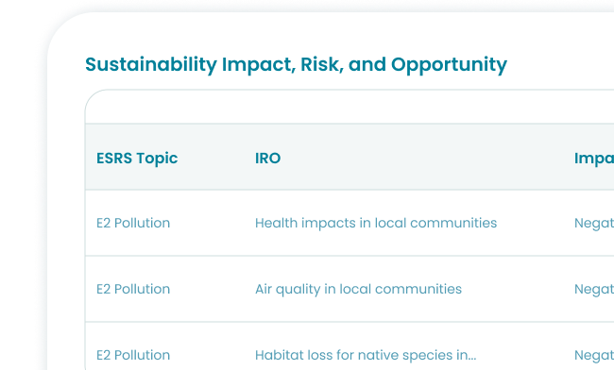The image size is (614, 370).
Task: Select 'Habitat loss for native species in…' cell
Action: 366,355
